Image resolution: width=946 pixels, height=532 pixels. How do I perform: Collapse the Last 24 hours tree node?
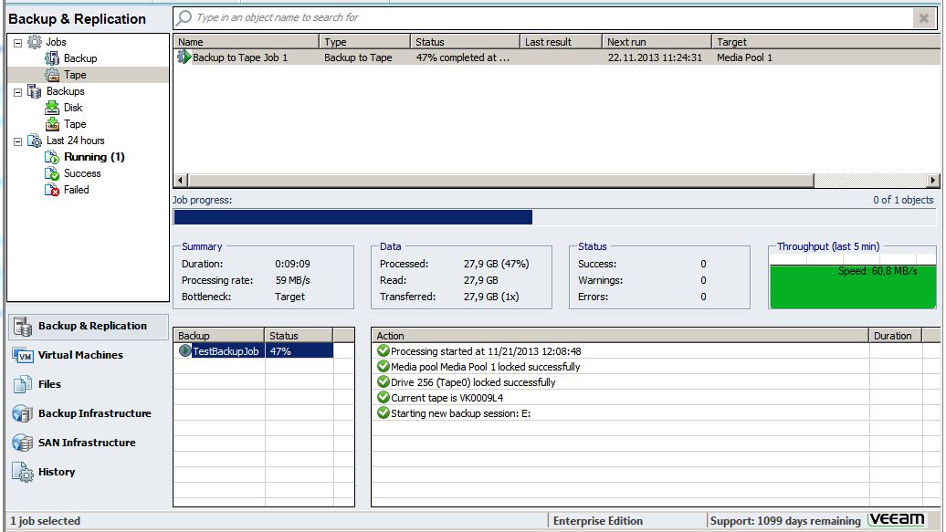pos(18,141)
